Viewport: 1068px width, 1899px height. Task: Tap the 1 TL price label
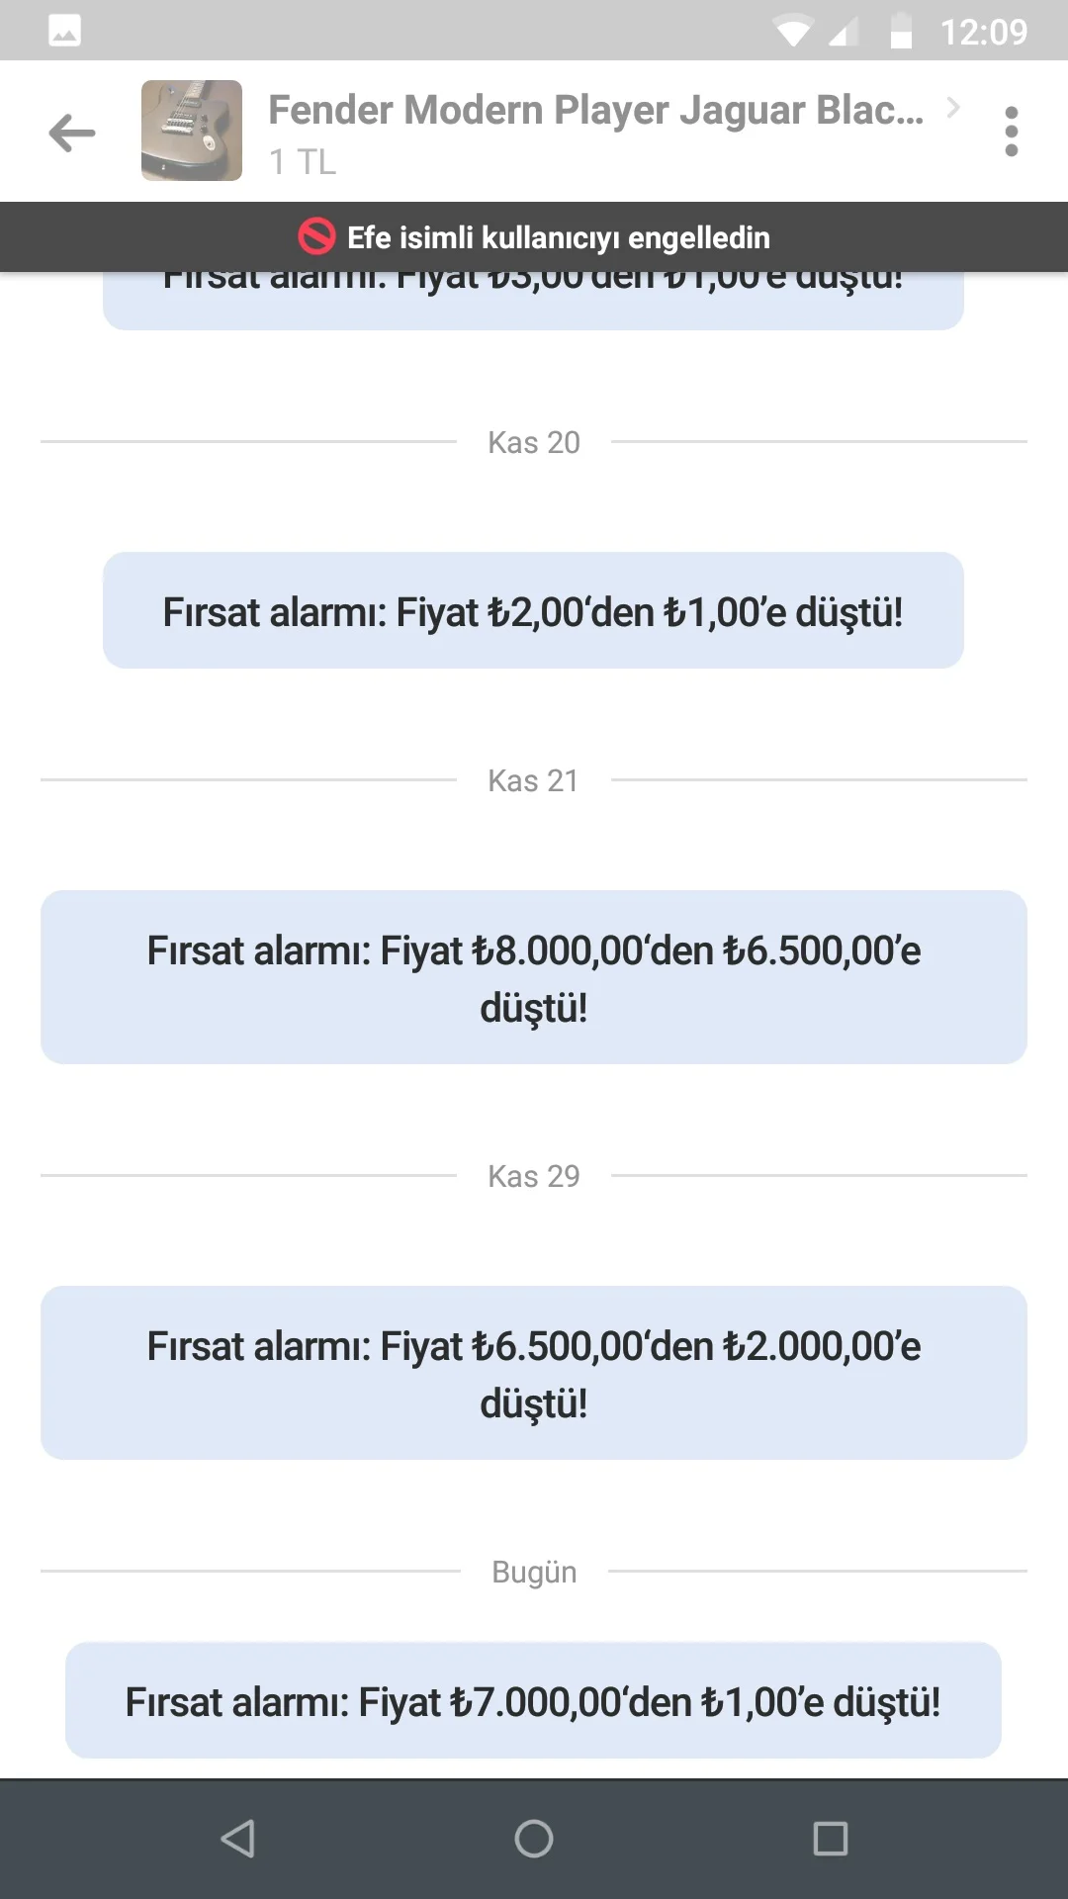[x=303, y=162]
